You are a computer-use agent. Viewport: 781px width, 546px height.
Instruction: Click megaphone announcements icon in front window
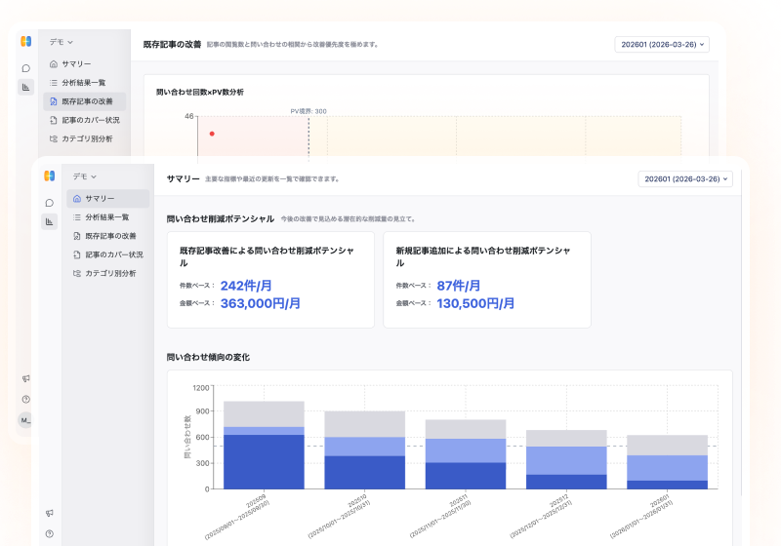pos(50,513)
